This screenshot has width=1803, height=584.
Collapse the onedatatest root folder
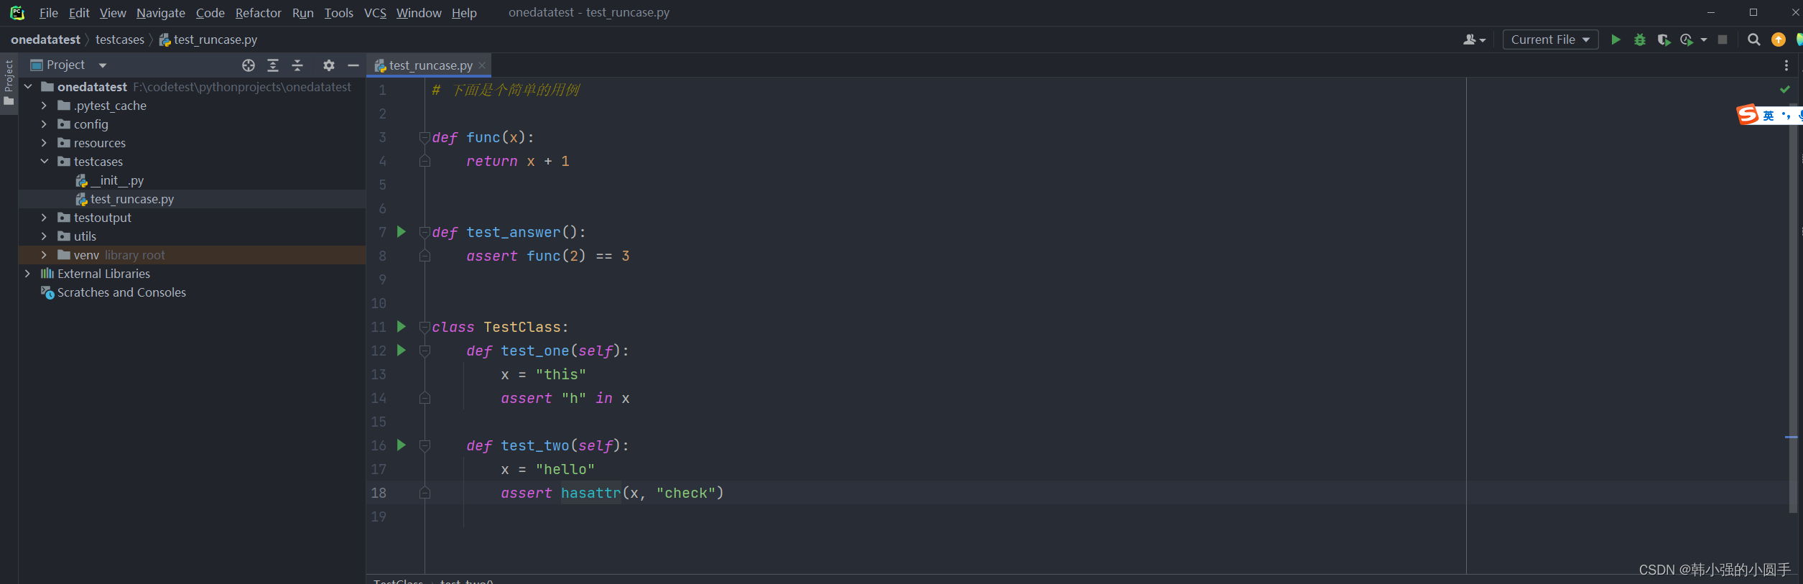tap(28, 87)
